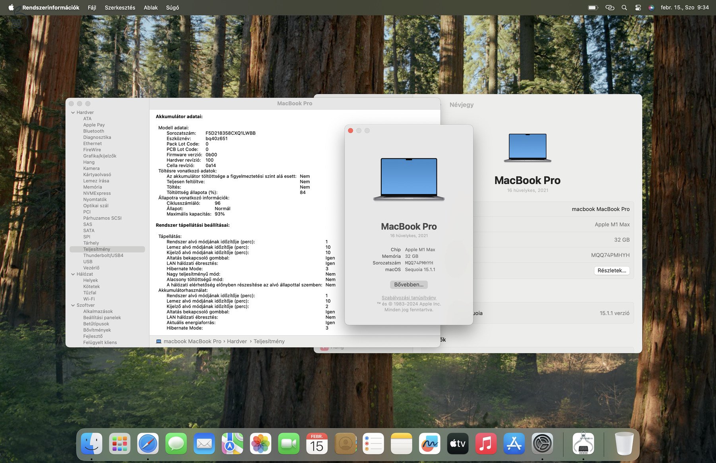Image resolution: width=716 pixels, height=463 pixels.
Task: Select Kamera in the sidebar
Action: coord(91,168)
